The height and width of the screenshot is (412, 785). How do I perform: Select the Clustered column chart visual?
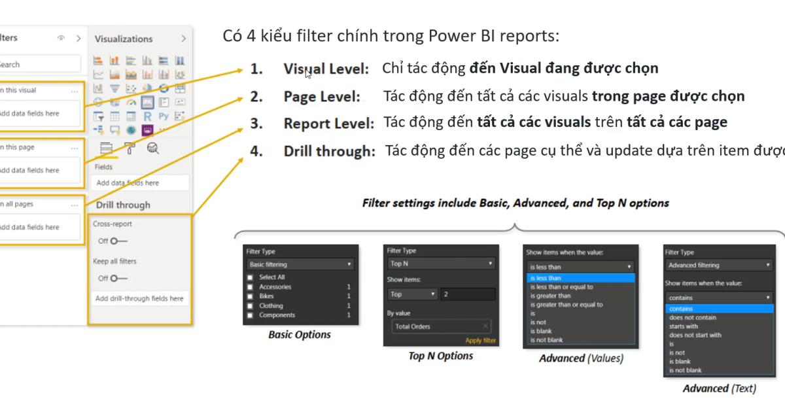pos(147,60)
